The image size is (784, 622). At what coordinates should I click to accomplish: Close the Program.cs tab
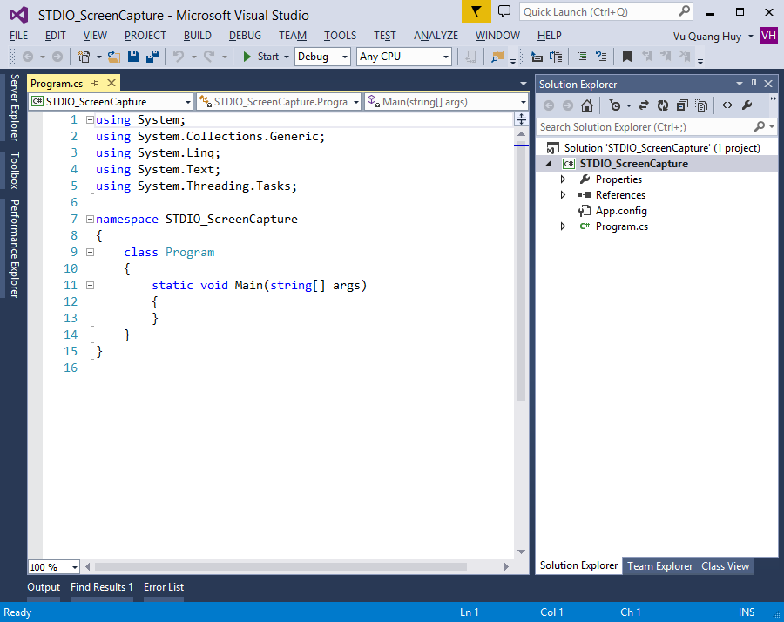[112, 83]
